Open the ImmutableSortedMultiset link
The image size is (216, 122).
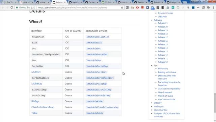click(x=100, y=78)
